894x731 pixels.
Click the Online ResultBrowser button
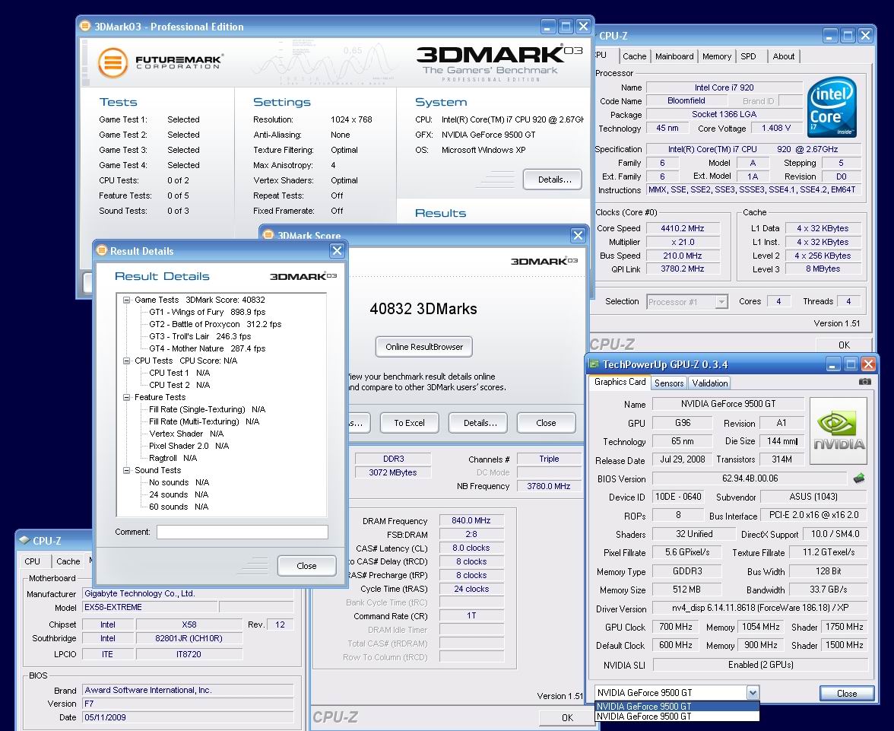pos(423,346)
